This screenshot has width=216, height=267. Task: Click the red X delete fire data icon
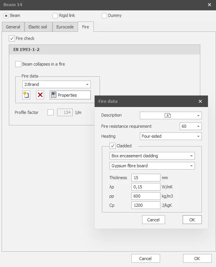pyautogui.click(x=40, y=95)
